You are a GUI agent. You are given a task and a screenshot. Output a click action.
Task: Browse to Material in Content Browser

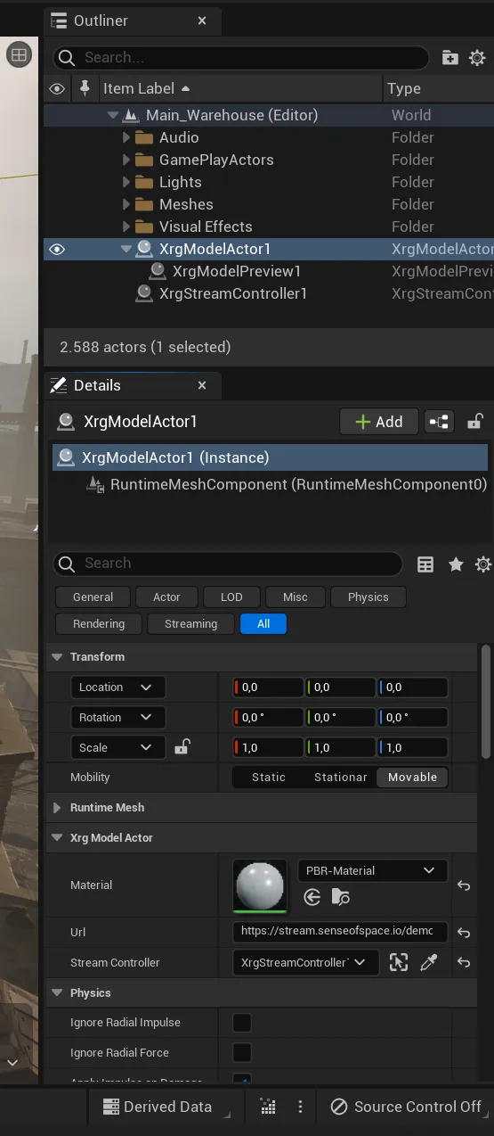tap(341, 897)
